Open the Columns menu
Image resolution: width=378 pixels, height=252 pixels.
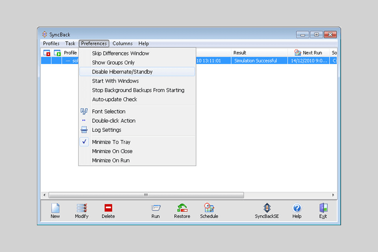pos(122,43)
